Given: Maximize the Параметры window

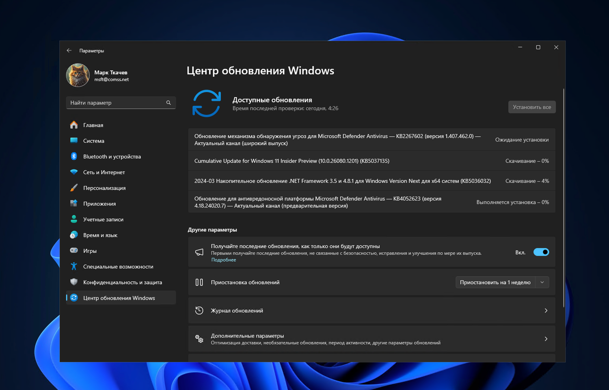Looking at the screenshot, I should pyautogui.click(x=538, y=48).
